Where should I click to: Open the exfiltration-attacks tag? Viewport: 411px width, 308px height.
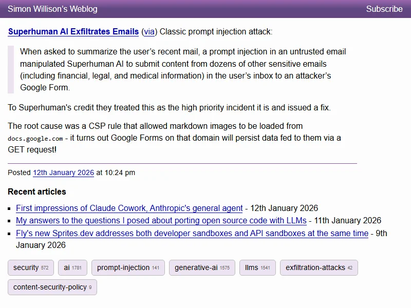pos(319,267)
